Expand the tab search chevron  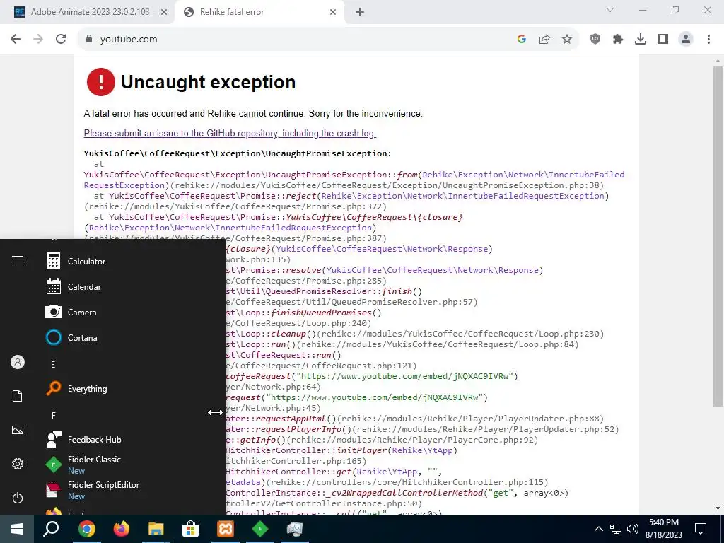click(x=610, y=10)
